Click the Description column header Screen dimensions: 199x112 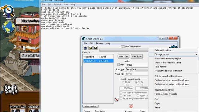(x=100, y=111)
